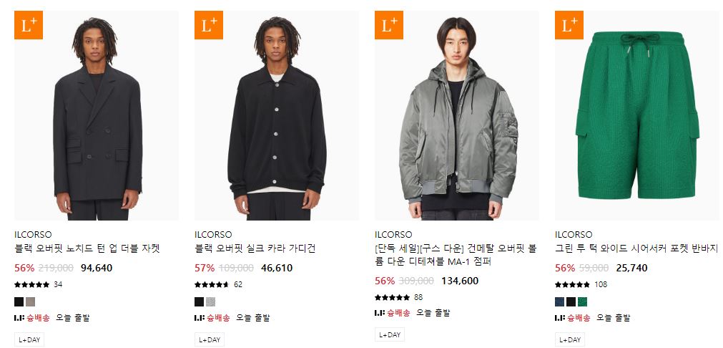Click the L+ badge on the green shorts
This screenshot has width=723, height=348.
(569, 25)
